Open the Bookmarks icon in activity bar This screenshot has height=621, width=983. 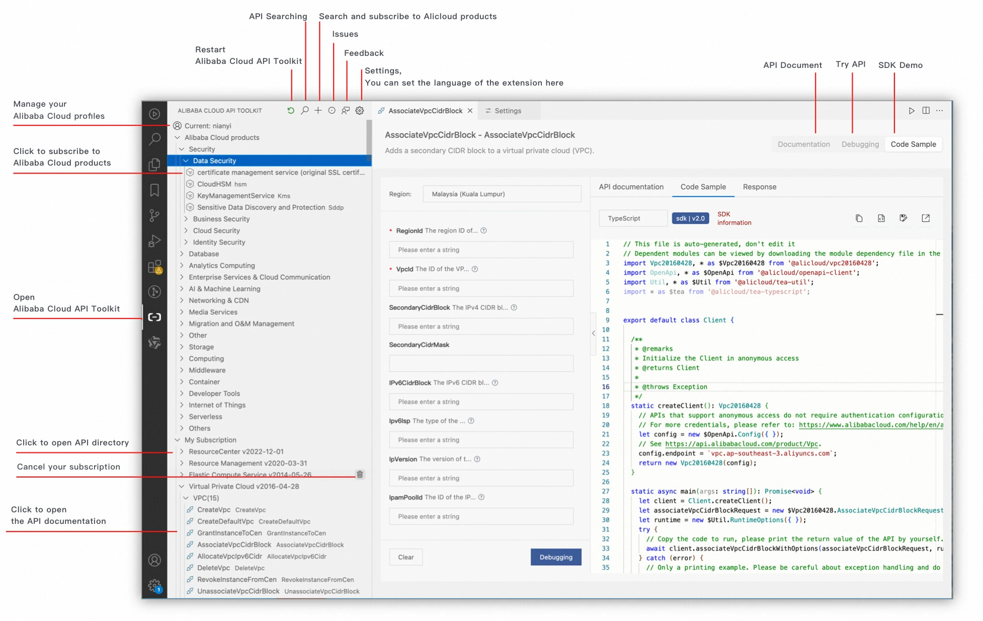pos(154,190)
